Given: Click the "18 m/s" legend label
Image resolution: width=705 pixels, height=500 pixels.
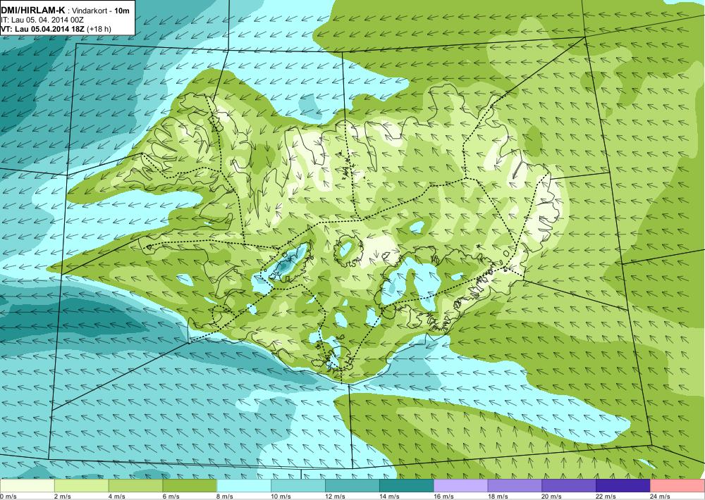Looking at the screenshot, I should tap(498, 496).
